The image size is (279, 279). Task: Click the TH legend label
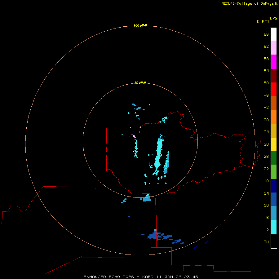pos(266,242)
